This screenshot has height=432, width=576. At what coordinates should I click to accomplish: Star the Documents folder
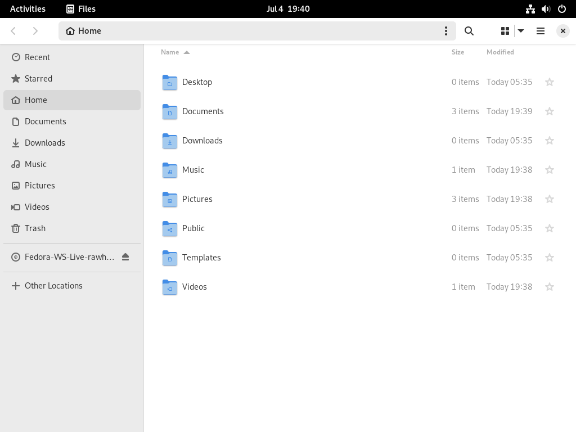(549, 111)
